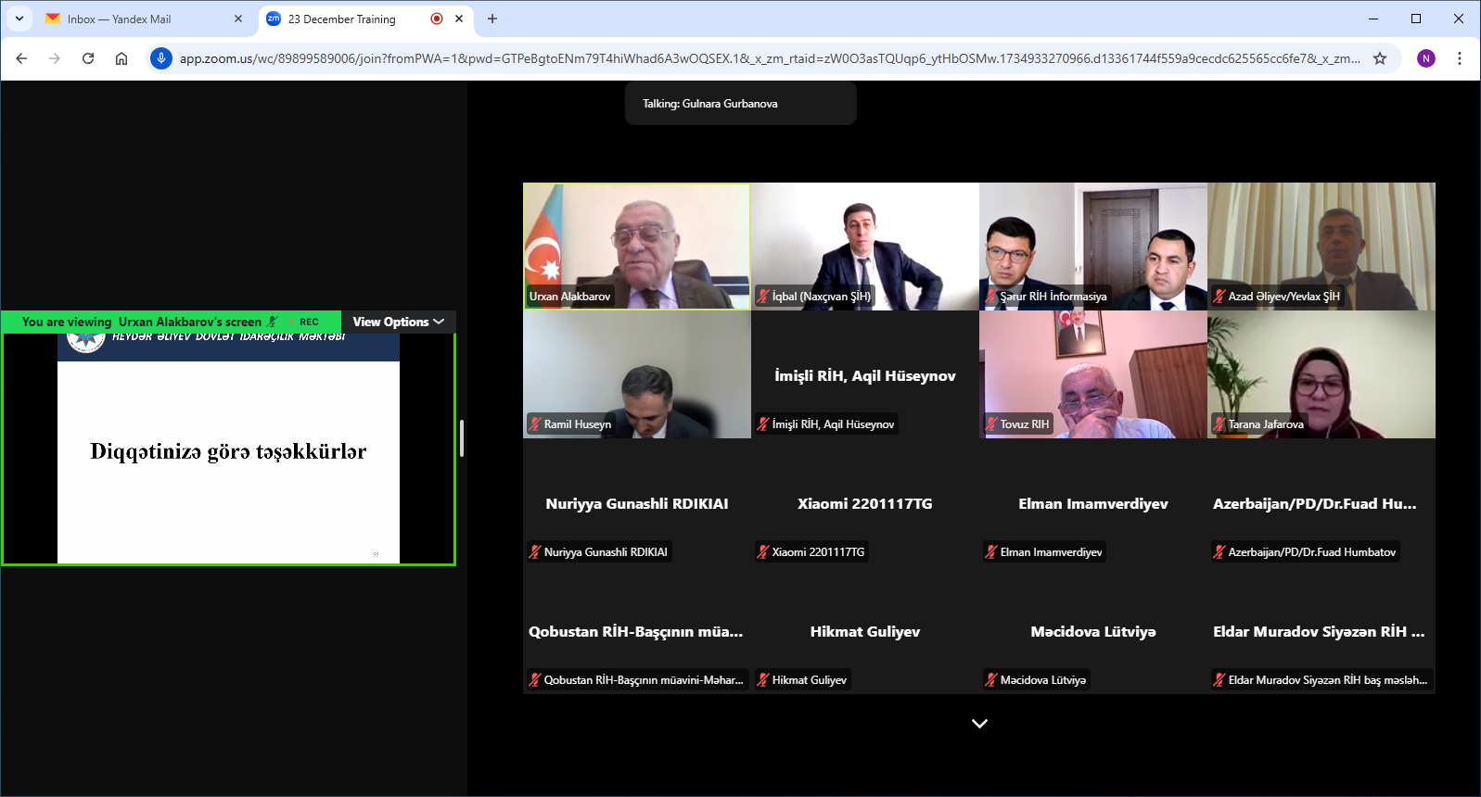
Task: Open the tab search dropdown arrow
Action: (19, 19)
